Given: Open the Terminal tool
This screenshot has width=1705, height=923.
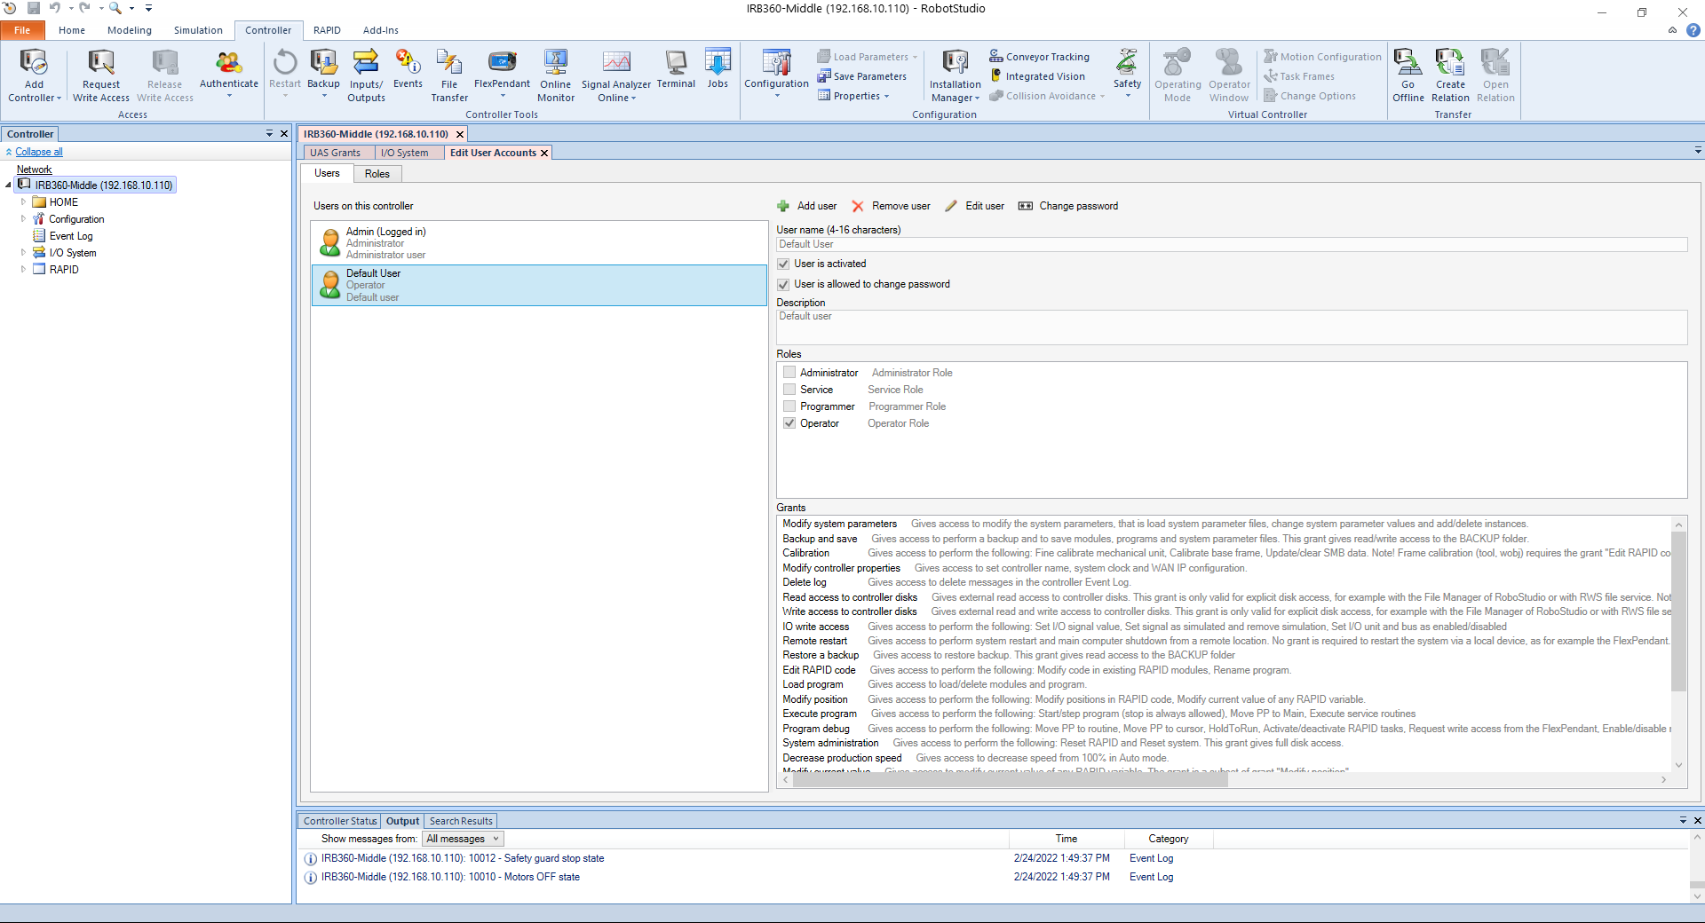Looking at the screenshot, I should pos(676,69).
